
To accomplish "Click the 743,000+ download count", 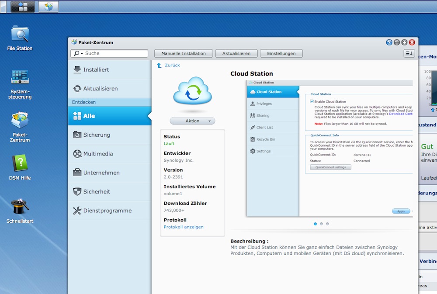I will tap(174, 211).
